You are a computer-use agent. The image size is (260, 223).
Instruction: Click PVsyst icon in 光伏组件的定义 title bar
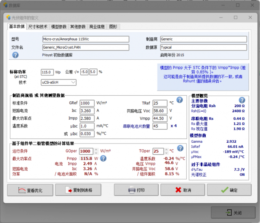click(x=8, y=17)
